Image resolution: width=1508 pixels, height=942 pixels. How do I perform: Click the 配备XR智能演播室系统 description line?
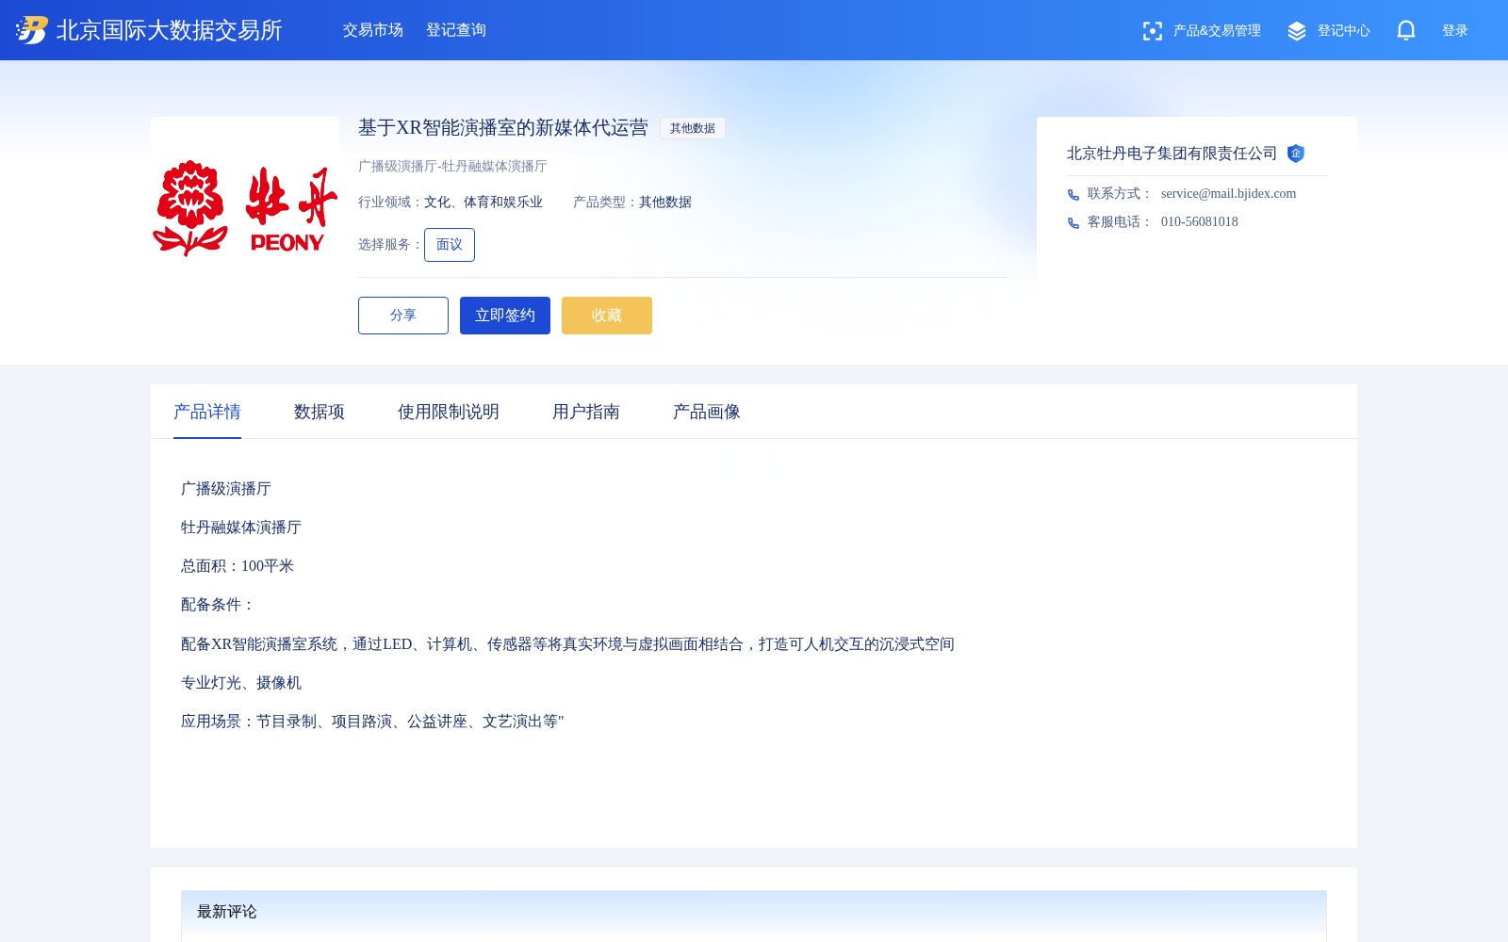click(567, 644)
